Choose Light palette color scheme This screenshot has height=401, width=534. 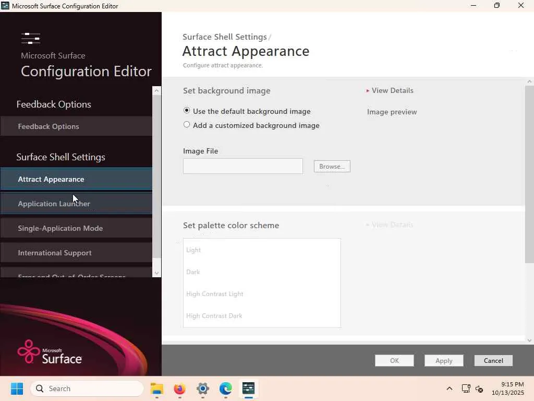262,250
